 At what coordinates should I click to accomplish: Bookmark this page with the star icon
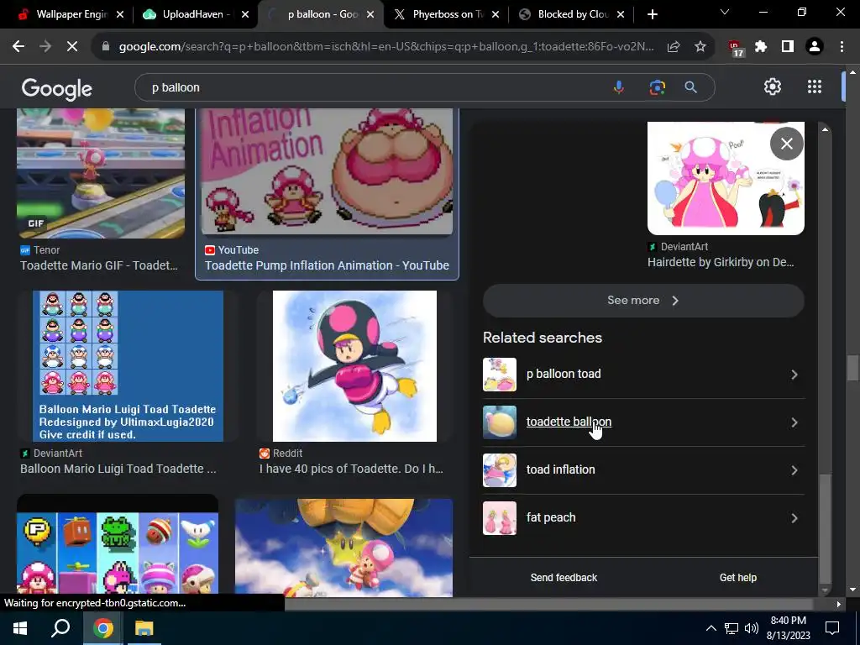700,47
